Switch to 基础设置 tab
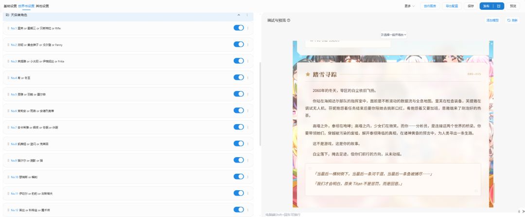 [10, 6]
